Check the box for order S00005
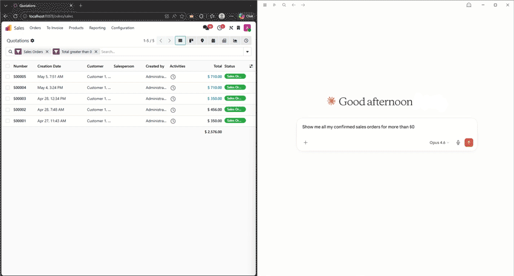 7,77
